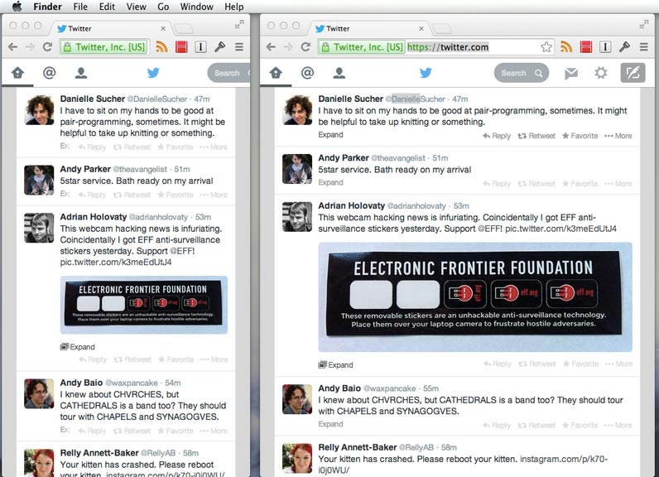The image size is (659, 477).
Task: Go back in left browser window
Action: coord(12,46)
